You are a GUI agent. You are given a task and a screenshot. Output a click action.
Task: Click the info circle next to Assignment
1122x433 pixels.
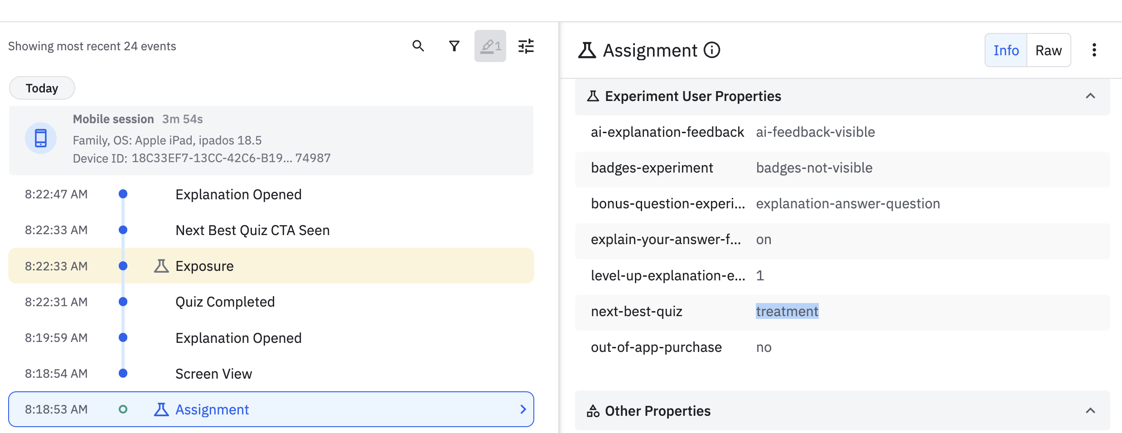tap(712, 50)
